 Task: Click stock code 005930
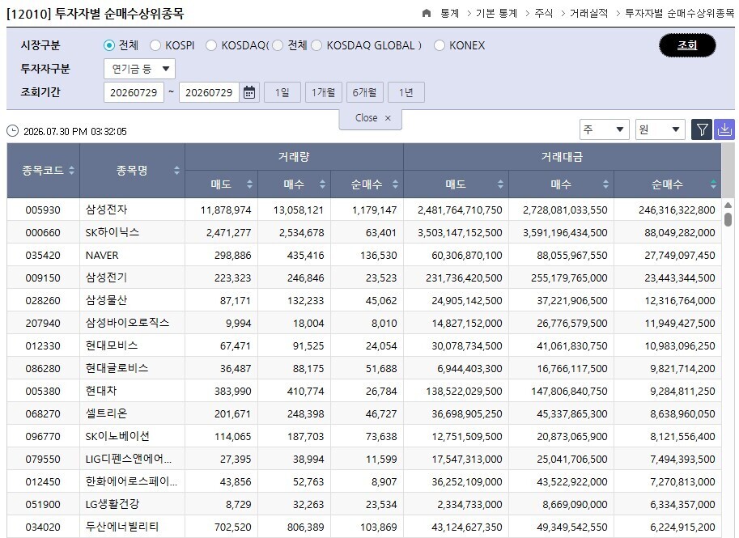43,210
